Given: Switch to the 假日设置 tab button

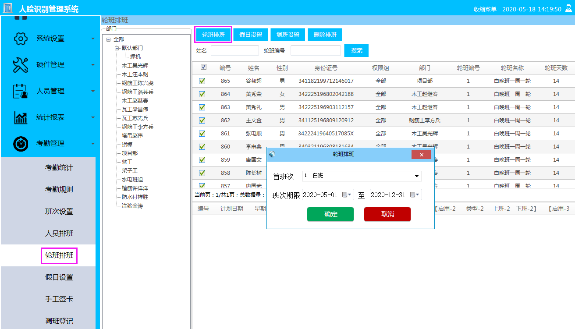Looking at the screenshot, I should pyautogui.click(x=251, y=35).
